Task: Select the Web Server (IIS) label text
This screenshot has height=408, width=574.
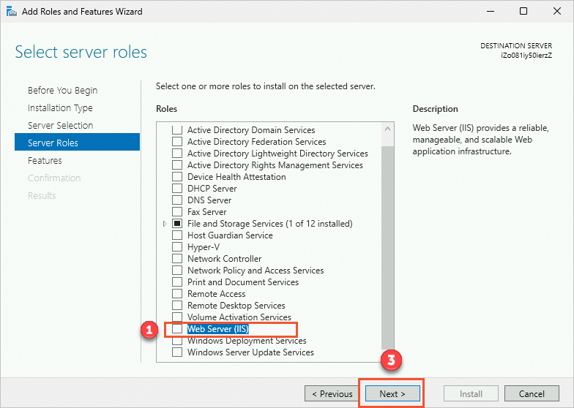Action: pyautogui.click(x=218, y=329)
